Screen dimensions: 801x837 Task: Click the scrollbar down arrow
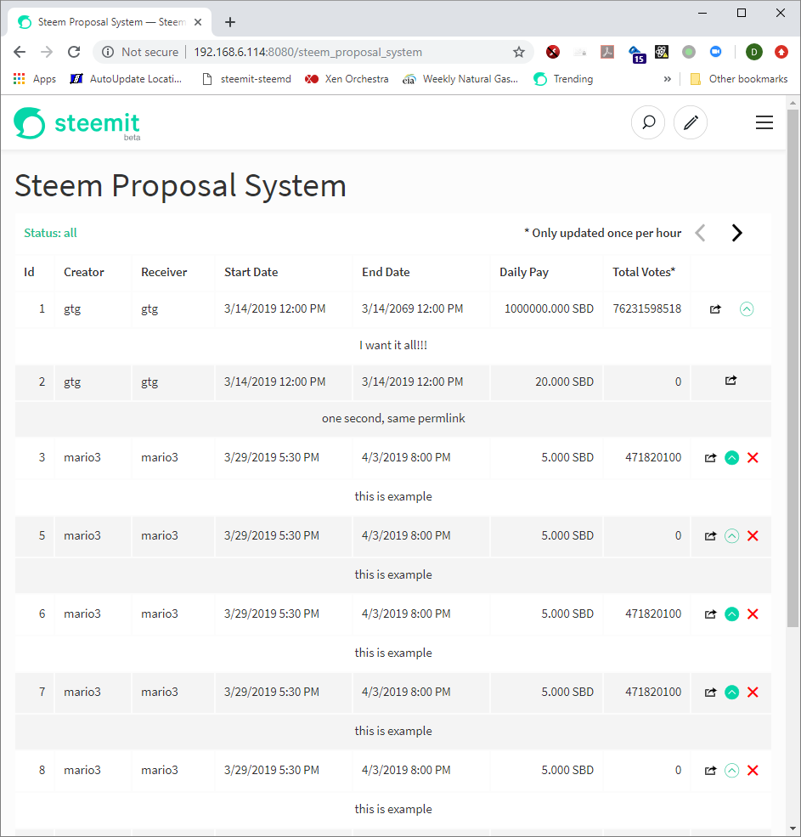[x=793, y=829]
